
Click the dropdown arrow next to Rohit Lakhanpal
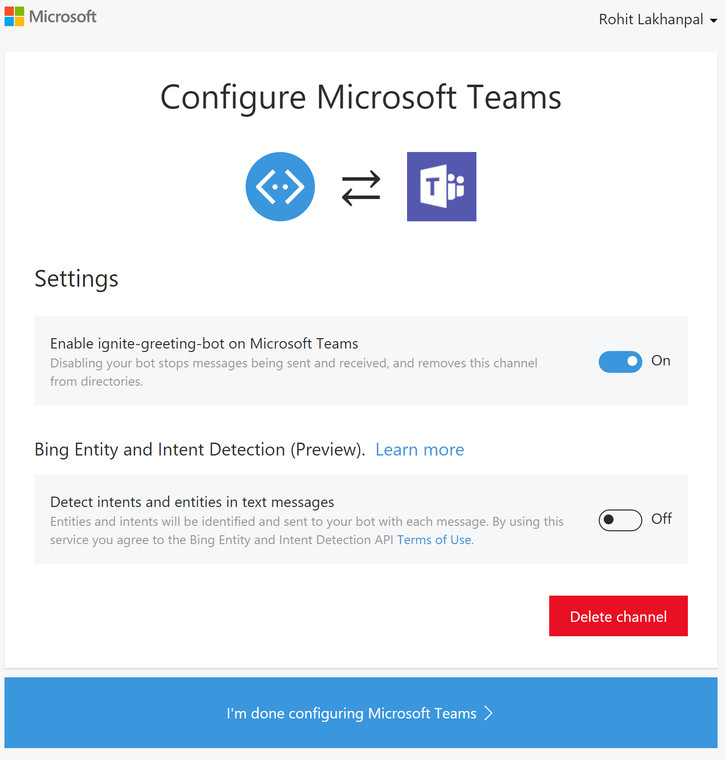[x=715, y=21]
